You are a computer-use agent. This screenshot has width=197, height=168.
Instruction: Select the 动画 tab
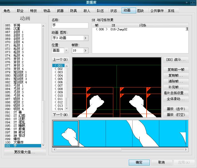point(129,10)
